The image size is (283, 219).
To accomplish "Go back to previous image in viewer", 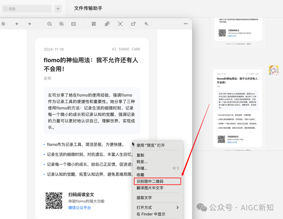I will [17, 24].
